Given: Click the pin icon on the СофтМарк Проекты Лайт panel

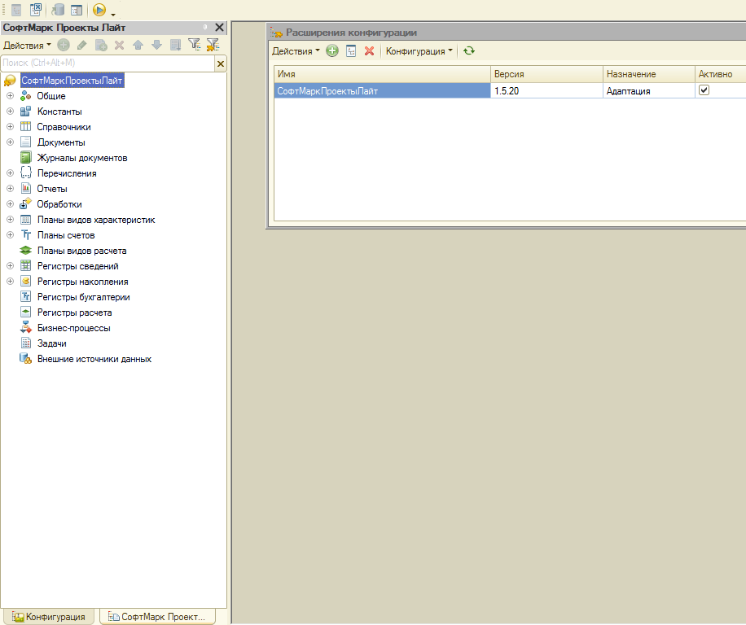Looking at the screenshot, I should [x=205, y=28].
